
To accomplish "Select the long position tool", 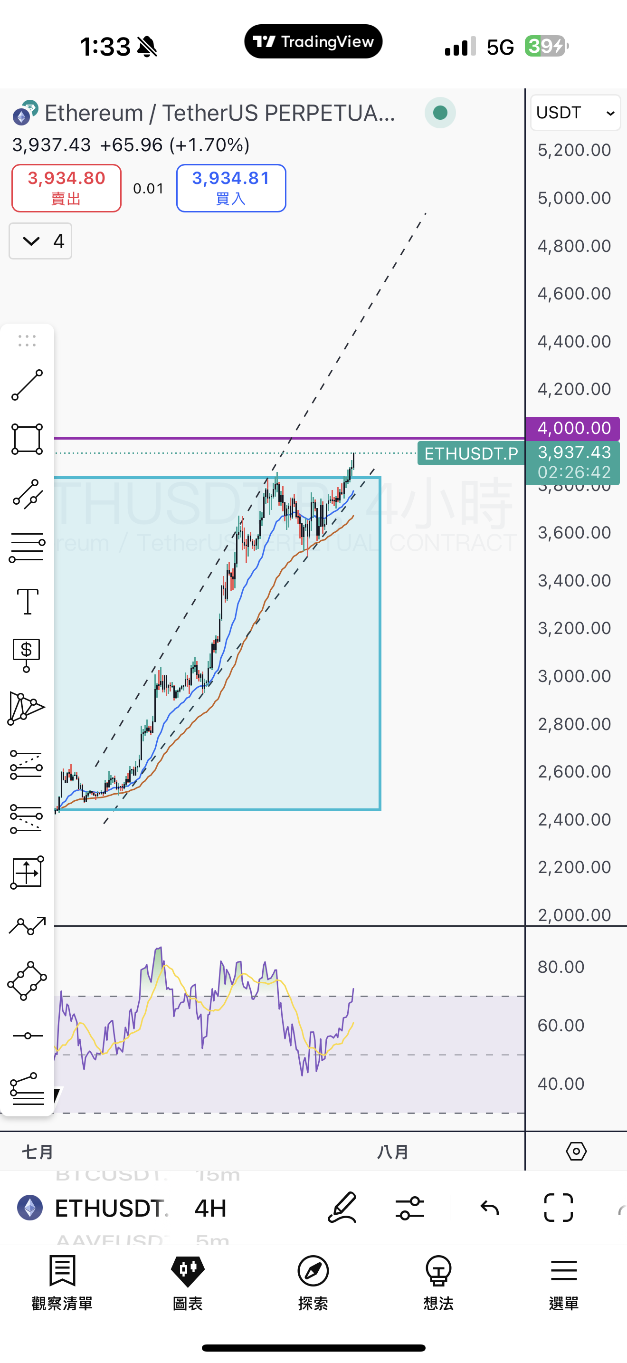I will [x=27, y=765].
